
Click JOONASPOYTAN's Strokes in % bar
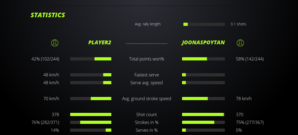[x=203, y=122]
